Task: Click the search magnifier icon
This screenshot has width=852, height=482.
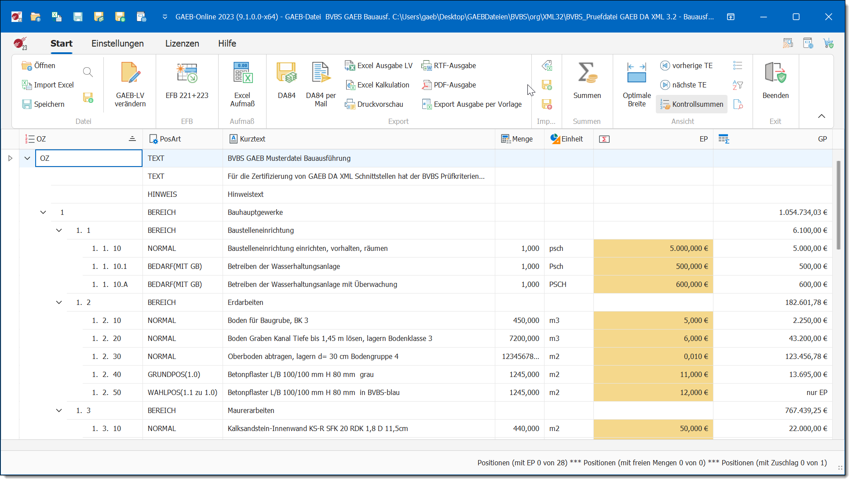Action: click(x=88, y=72)
